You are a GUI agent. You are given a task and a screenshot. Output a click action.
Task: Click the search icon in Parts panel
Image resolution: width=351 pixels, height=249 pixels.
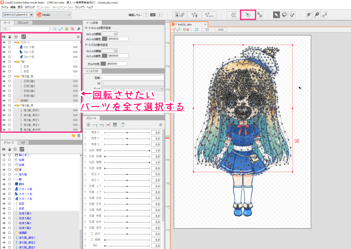pyautogui.click(x=5, y=29)
